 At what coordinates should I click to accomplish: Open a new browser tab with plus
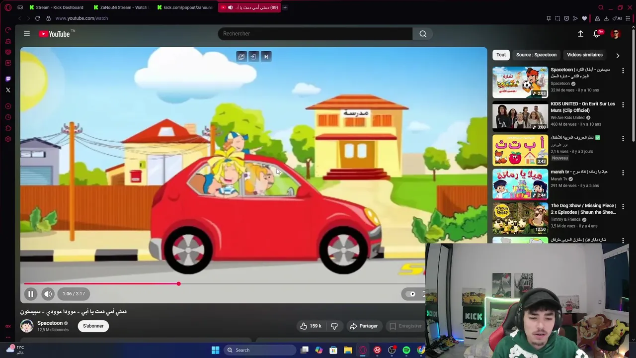coord(285,7)
